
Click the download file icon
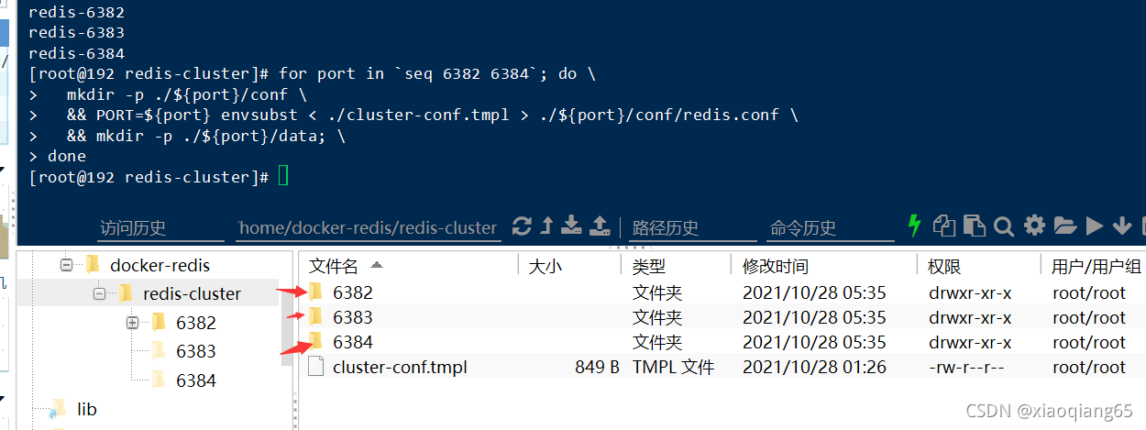click(x=572, y=226)
